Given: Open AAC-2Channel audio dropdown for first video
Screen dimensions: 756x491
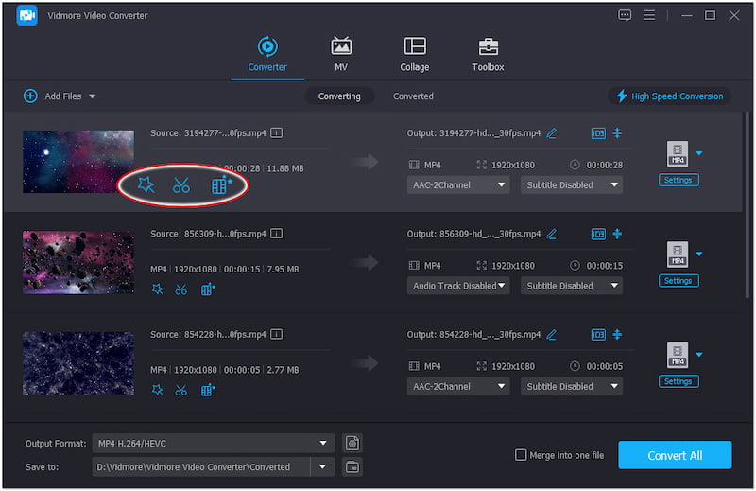Looking at the screenshot, I should [x=458, y=185].
